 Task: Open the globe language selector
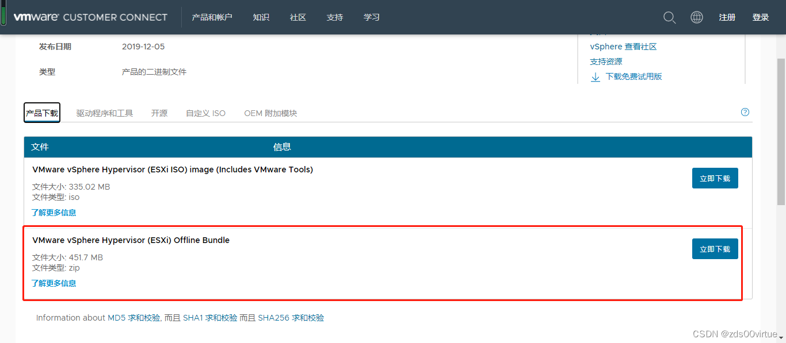697,17
